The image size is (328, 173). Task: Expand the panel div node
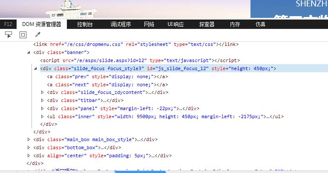click(42, 108)
